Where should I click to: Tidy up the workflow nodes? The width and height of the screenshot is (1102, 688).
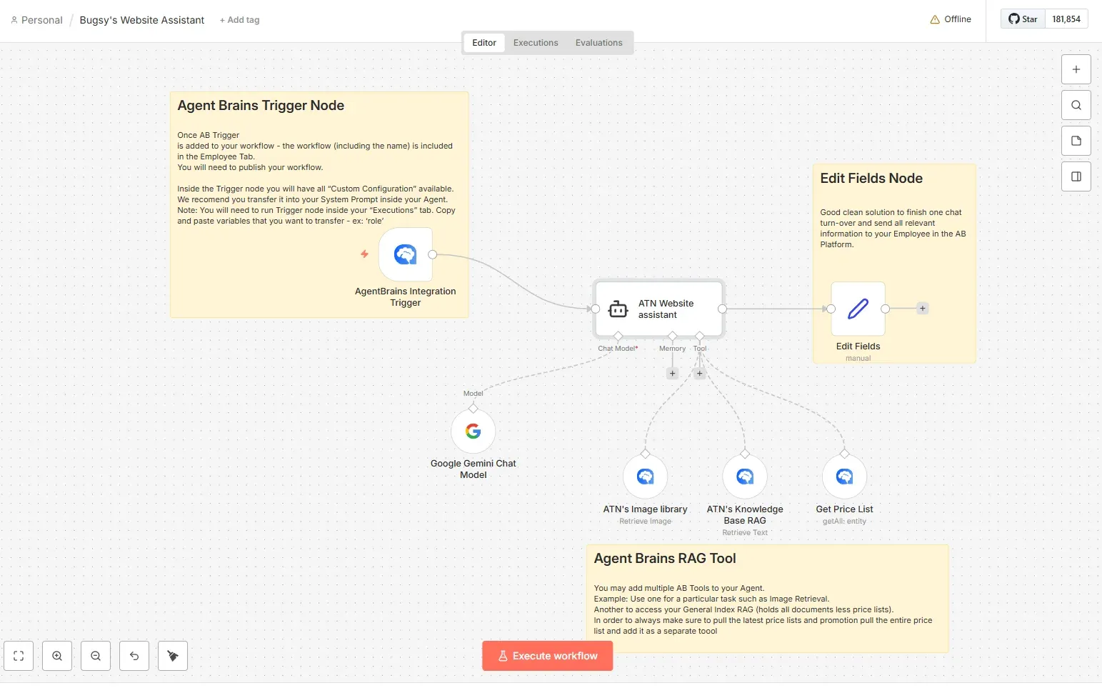173,656
